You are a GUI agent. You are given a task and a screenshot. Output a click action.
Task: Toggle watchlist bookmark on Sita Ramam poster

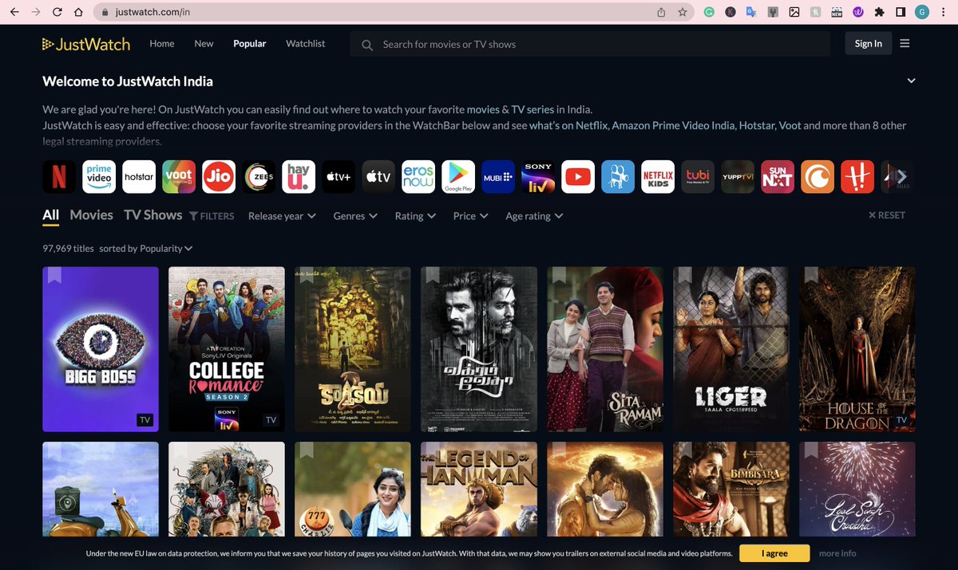pyautogui.click(x=559, y=275)
